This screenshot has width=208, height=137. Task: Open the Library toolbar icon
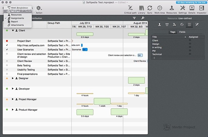(x=141, y=8)
